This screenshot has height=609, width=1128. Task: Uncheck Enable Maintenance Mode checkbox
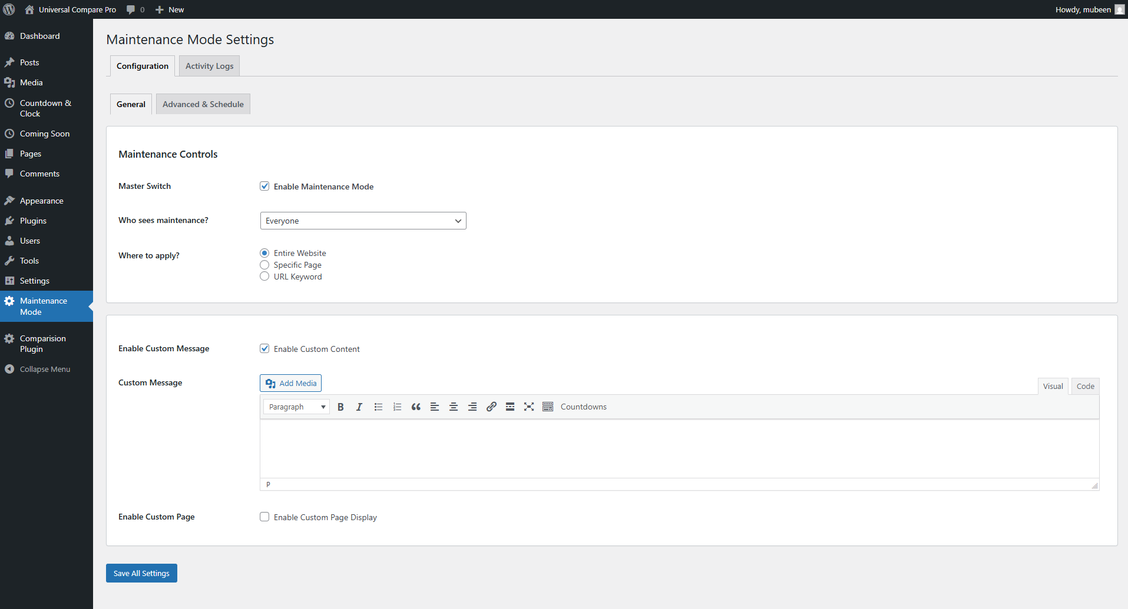click(x=264, y=187)
